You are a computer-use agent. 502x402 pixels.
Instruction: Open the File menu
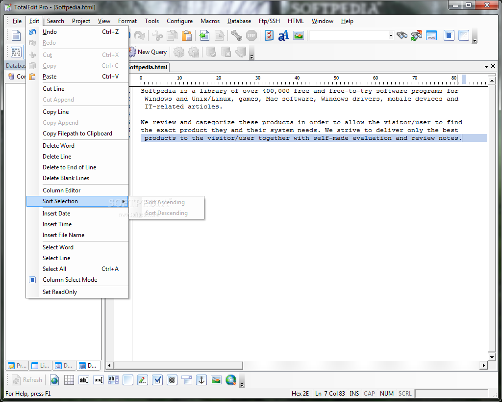(17, 21)
